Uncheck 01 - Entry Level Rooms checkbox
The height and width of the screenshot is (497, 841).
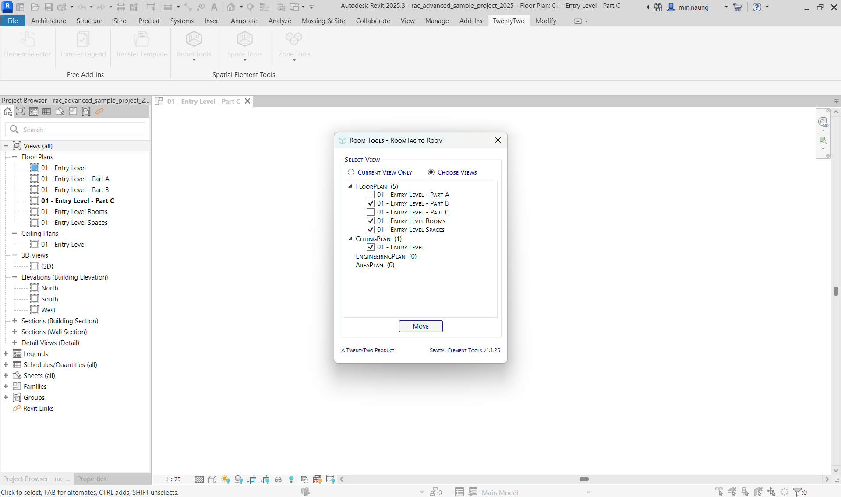371,221
